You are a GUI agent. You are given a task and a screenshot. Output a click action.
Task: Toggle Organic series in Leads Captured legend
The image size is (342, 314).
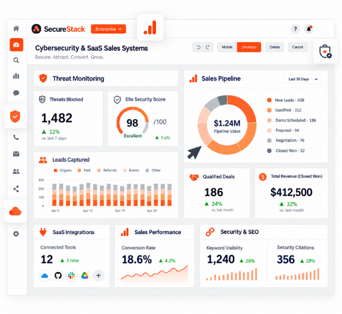pyautogui.click(x=62, y=170)
